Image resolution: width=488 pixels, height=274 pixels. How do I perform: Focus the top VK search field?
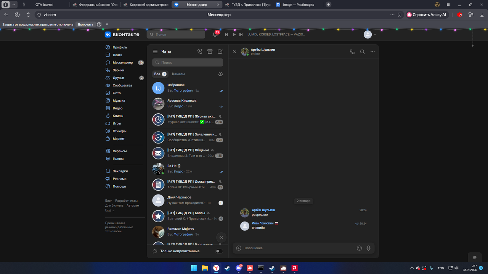(x=176, y=35)
